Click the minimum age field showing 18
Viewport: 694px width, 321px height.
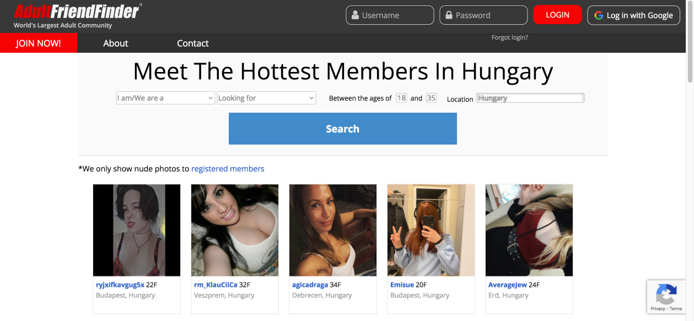click(x=401, y=97)
